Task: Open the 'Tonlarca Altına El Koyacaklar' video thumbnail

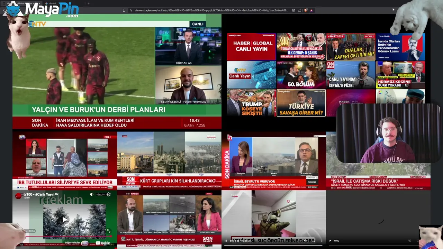Action: (x=301, y=47)
